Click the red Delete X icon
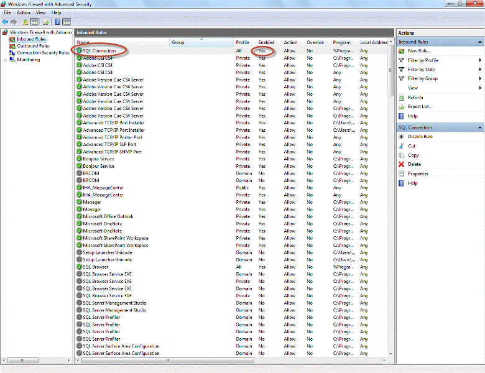 (402, 165)
